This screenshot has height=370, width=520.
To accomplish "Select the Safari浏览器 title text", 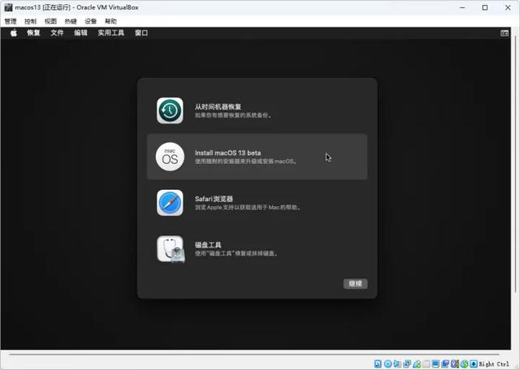I will [214, 199].
